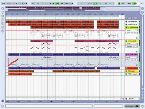
Task: Unfold the Stormdrum track
Action: pos(126,21)
